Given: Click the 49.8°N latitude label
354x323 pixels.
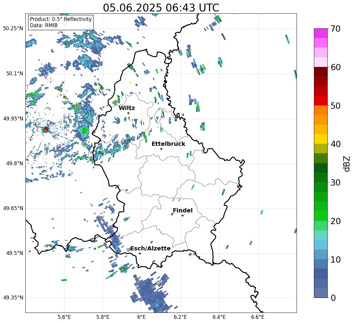Looking at the screenshot, I should [15, 163].
